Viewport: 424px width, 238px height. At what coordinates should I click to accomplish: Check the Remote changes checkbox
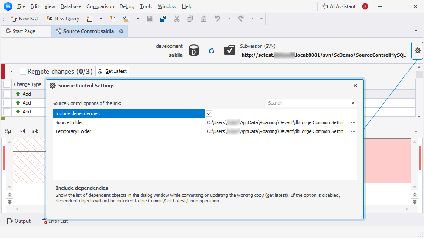point(23,71)
